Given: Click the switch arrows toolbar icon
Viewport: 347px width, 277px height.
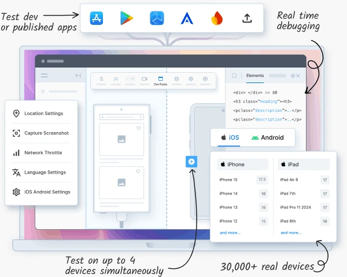Looking at the screenshot, I should click(x=101, y=79).
